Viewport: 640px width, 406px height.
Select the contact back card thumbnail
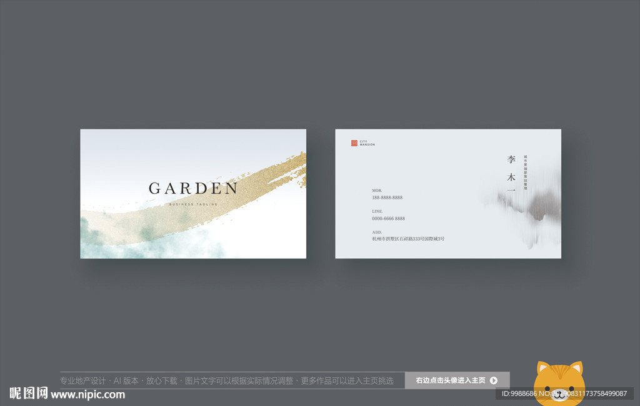pyautogui.click(x=448, y=193)
